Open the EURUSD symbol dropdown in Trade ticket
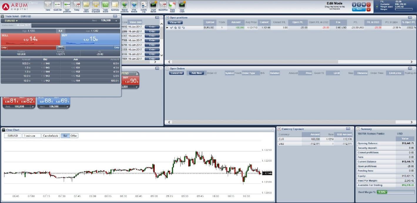The height and width of the screenshot is (203, 417). click(x=11, y=21)
